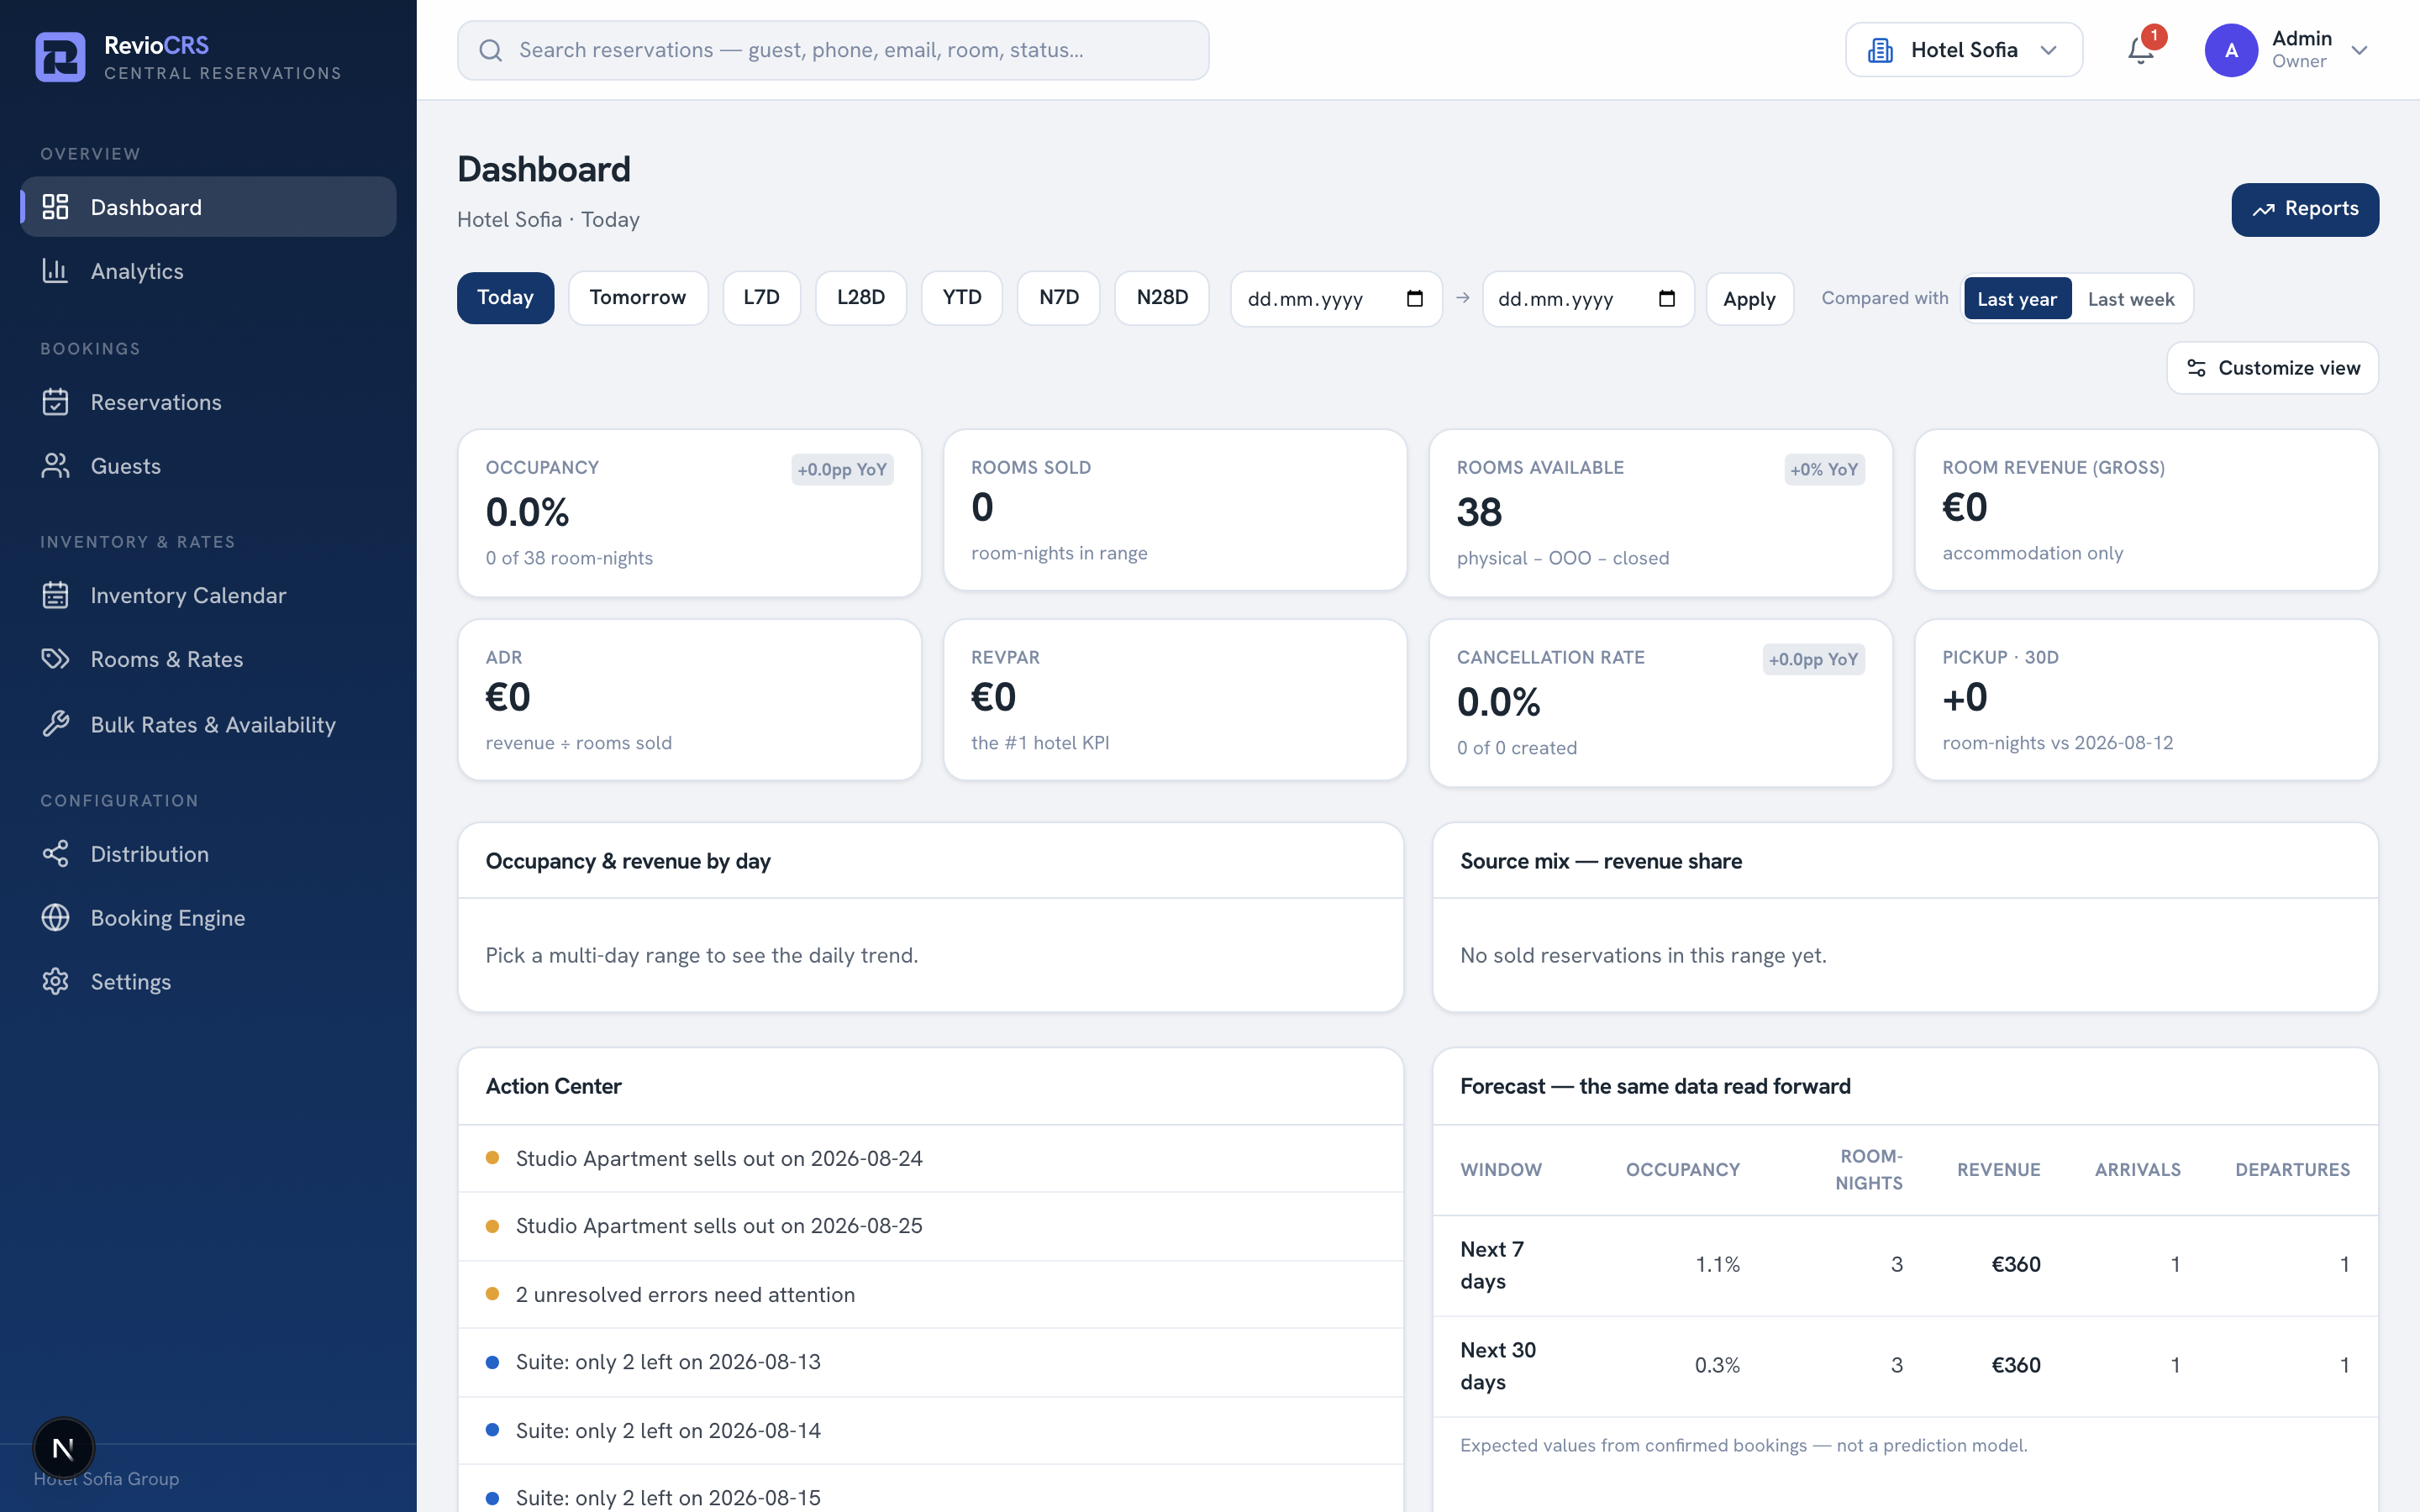Click the Booking Engine globe icon
Viewport: 2420px width, 1512px height.
pos(55,918)
